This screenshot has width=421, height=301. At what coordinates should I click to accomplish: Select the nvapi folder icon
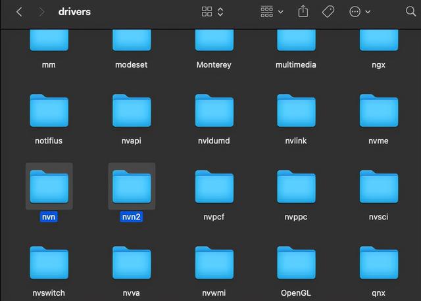pyautogui.click(x=132, y=110)
